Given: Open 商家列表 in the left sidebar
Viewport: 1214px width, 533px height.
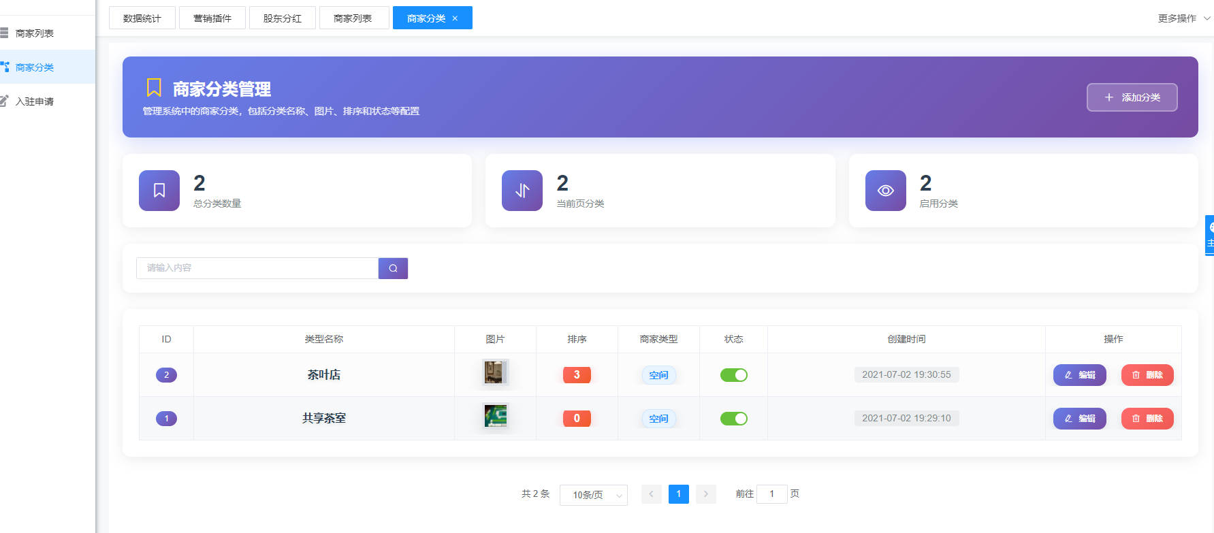Looking at the screenshot, I should click(35, 33).
